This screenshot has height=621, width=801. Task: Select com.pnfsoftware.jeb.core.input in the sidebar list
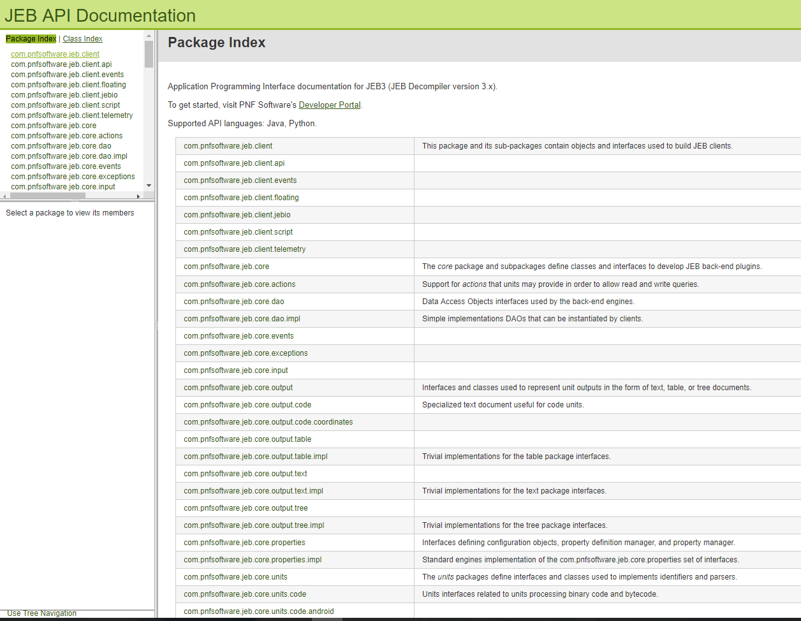tap(63, 187)
